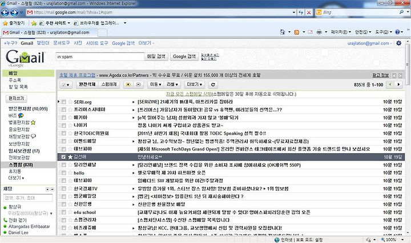This screenshot has height=243, width=411.
Task: Tick the checkbox for 한국TOEIC위원회 message
Action: click(x=63, y=133)
